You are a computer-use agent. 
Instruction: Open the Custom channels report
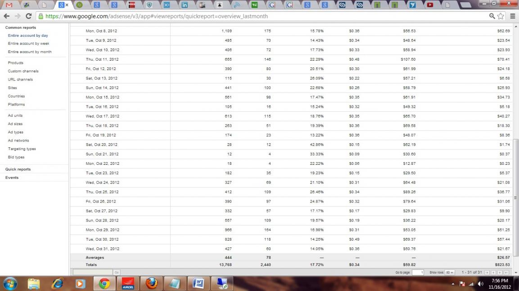[x=23, y=71]
